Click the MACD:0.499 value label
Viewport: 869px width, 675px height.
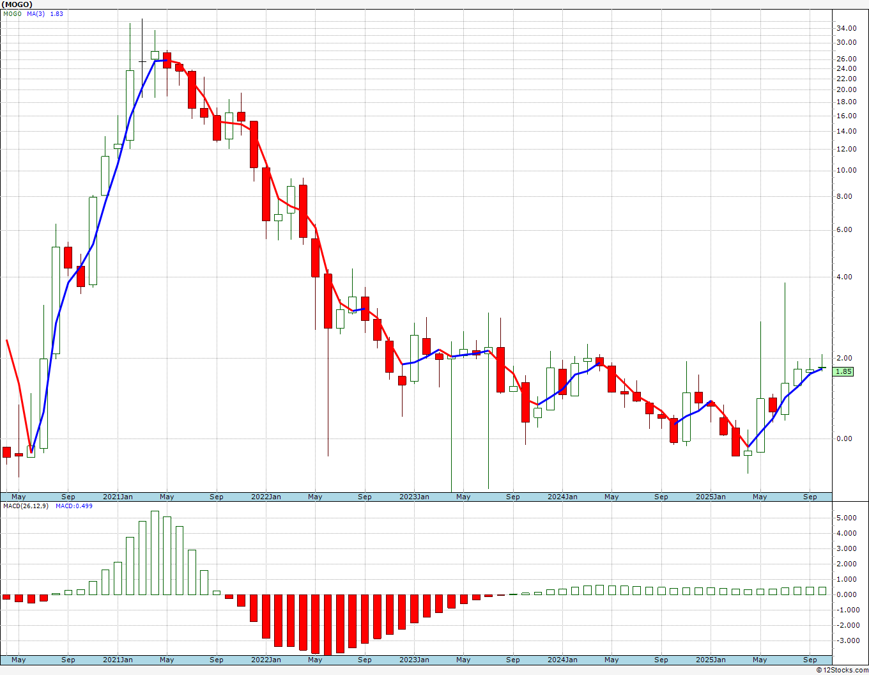(x=74, y=506)
